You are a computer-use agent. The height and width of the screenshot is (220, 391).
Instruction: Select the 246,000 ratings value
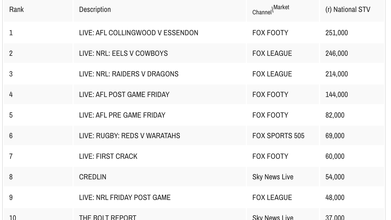coord(337,53)
